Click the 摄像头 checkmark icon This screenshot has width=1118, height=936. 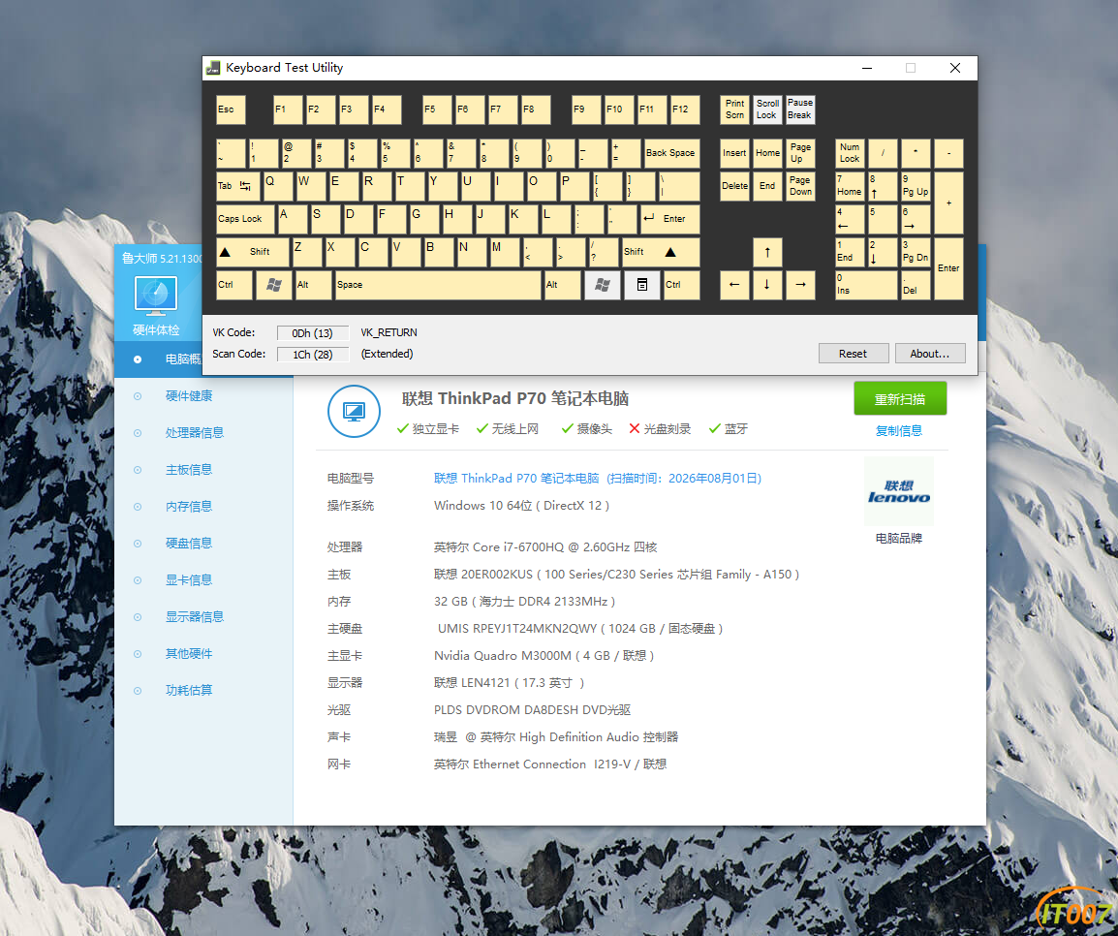(x=568, y=428)
